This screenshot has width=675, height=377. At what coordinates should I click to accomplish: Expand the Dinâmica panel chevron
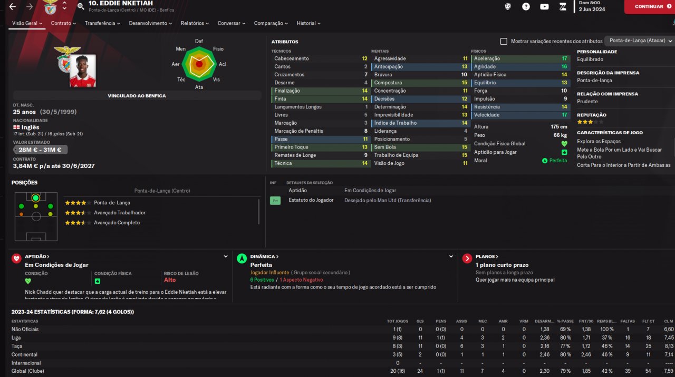point(451,256)
